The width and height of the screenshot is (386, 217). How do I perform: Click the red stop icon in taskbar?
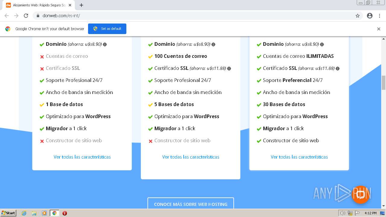pyautogui.click(x=65, y=213)
